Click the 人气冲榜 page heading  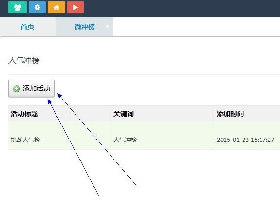click(x=24, y=60)
